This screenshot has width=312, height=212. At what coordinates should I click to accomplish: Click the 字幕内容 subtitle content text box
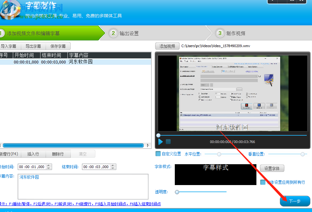coord(83,187)
